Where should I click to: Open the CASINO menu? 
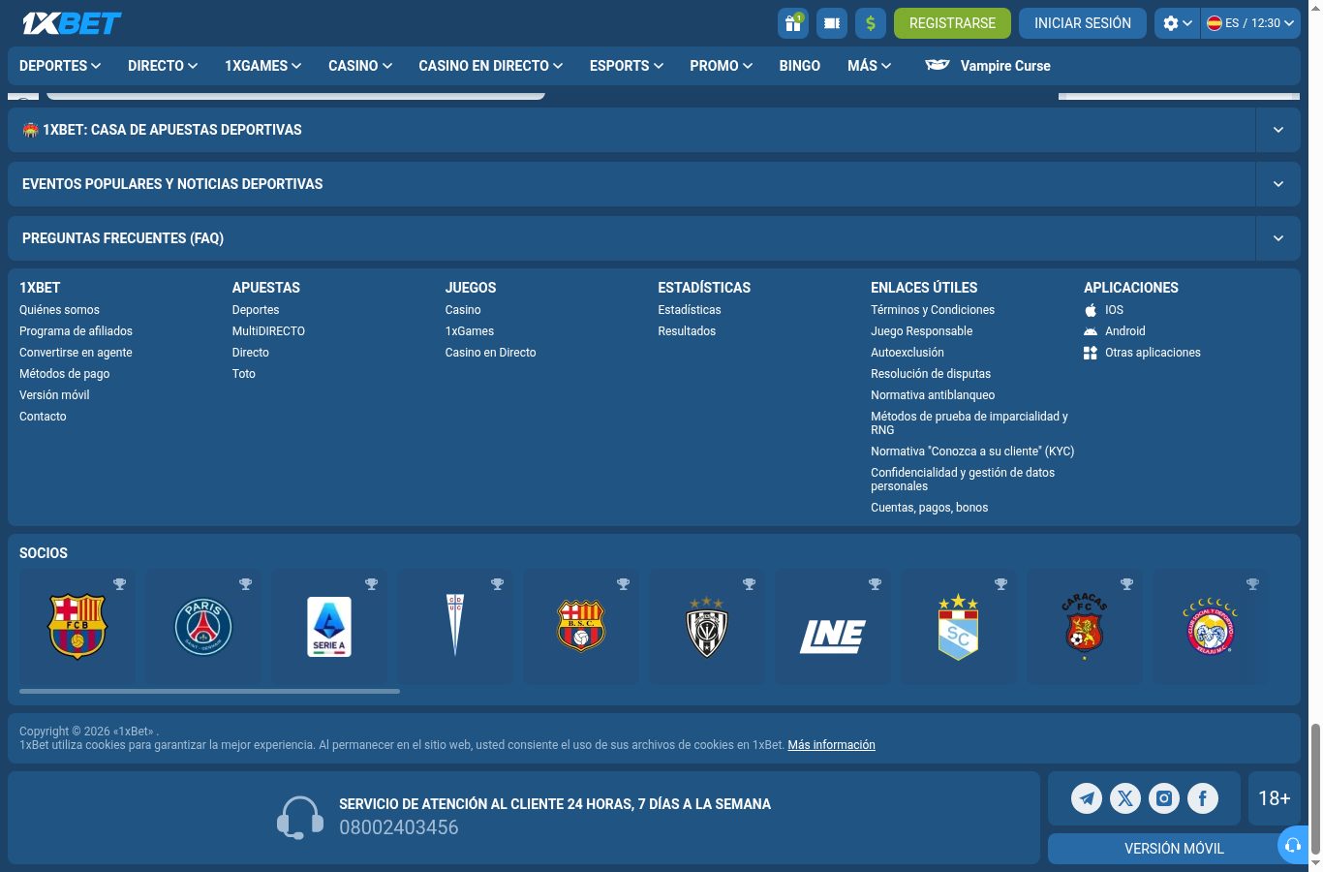(360, 66)
